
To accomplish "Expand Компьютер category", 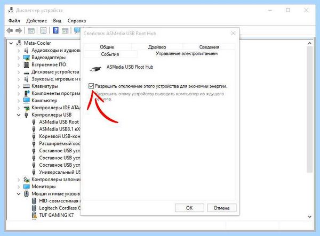I will 19,101.
